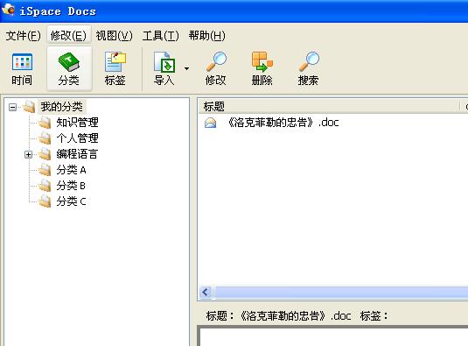Open the 修改(E) menu
This screenshot has width=468, height=346.
click(68, 36)
